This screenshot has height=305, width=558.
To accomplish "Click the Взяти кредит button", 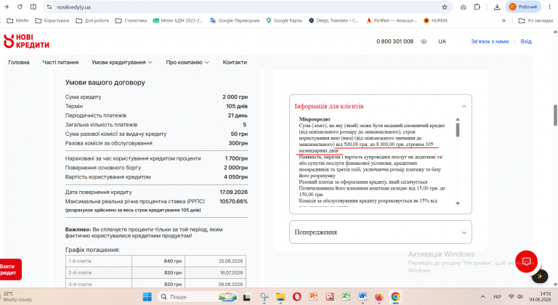I will (10, 269).
